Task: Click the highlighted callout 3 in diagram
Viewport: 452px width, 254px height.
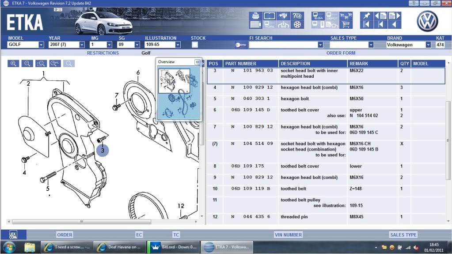Action: (x=103, y=150)
